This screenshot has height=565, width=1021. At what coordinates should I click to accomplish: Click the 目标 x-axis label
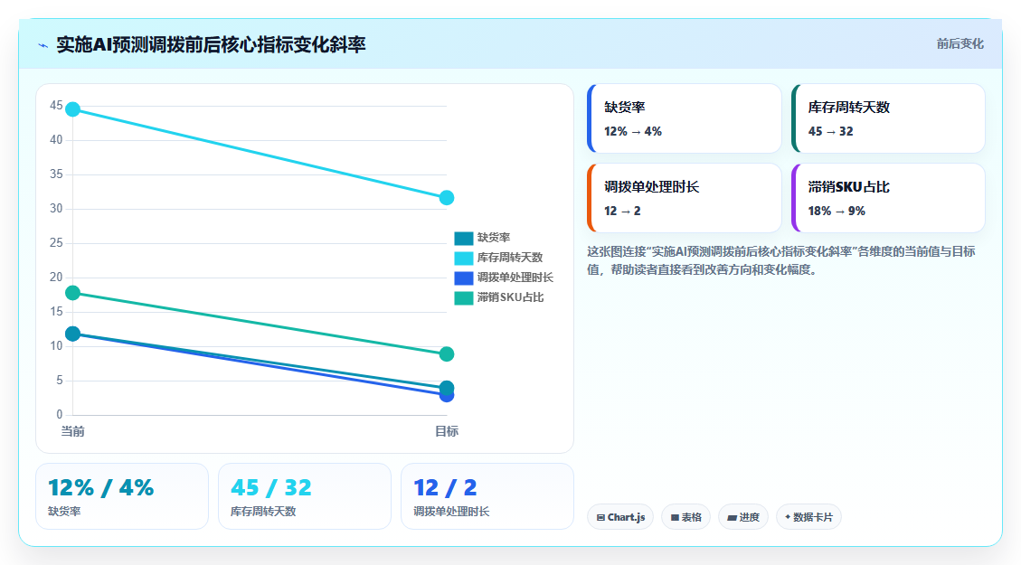click(x=447, y=431)
